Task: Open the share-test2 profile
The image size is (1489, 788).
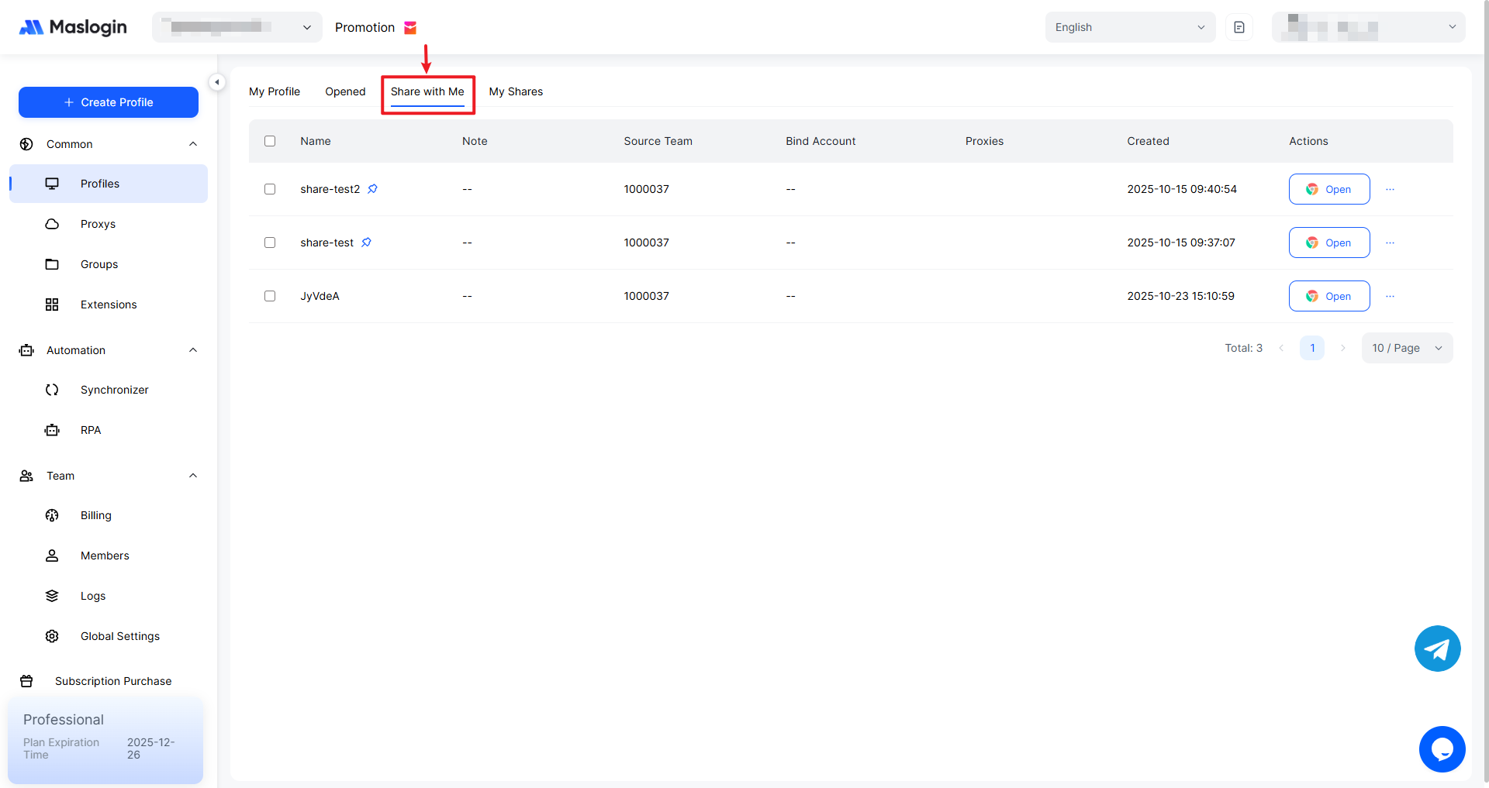Action: pos(1329,189)
